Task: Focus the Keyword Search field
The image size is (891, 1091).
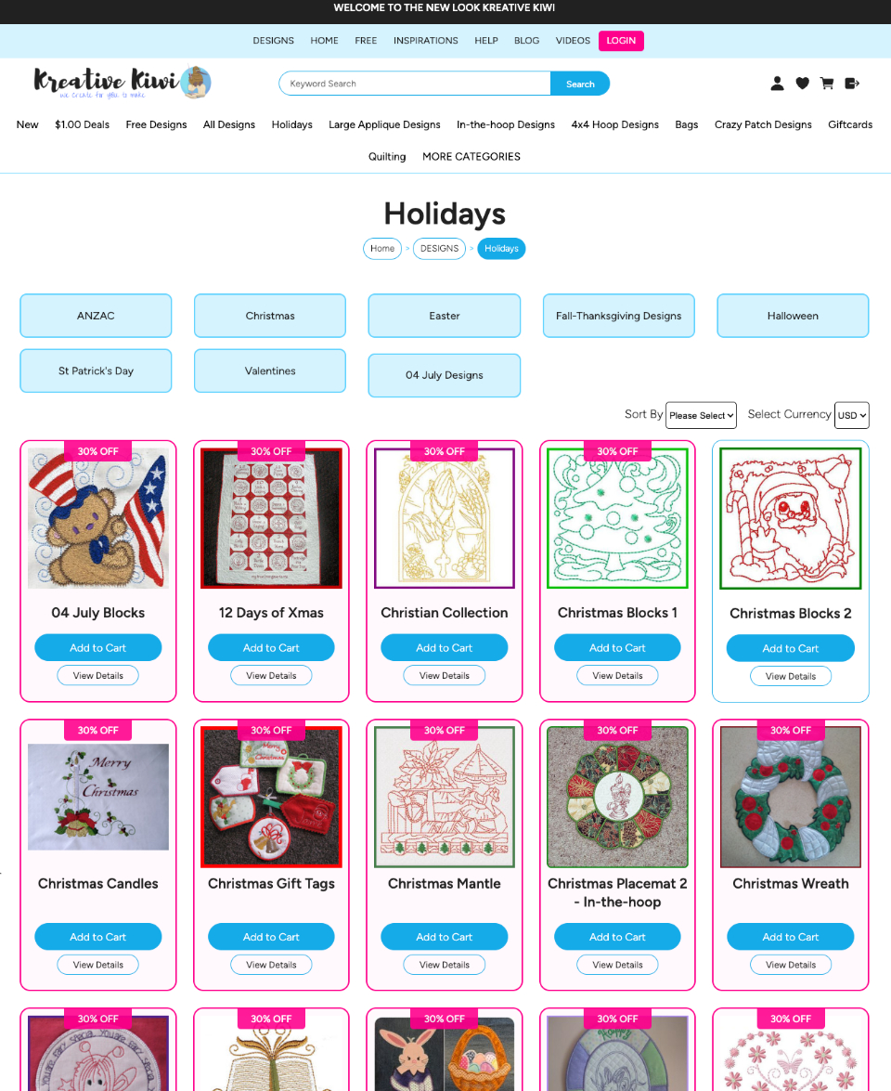Action: (x=415, y=84)
